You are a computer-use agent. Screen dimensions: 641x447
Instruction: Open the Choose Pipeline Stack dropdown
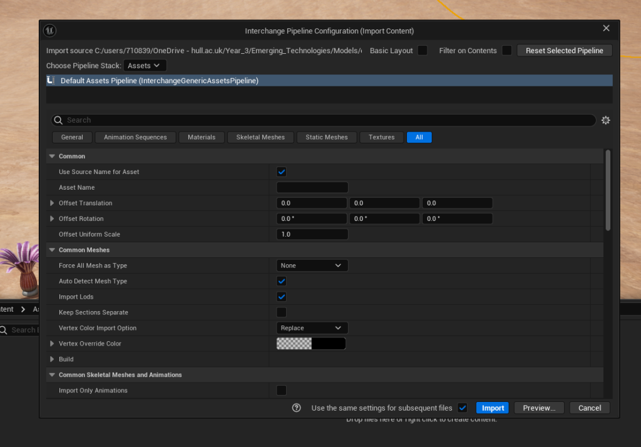click(x=145, y=66)
